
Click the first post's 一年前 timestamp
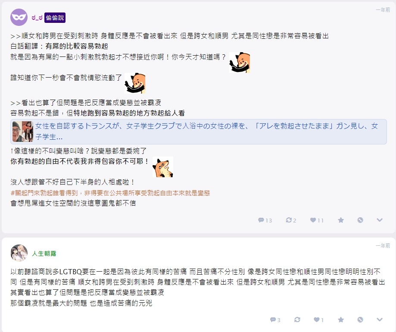[383, 10]
